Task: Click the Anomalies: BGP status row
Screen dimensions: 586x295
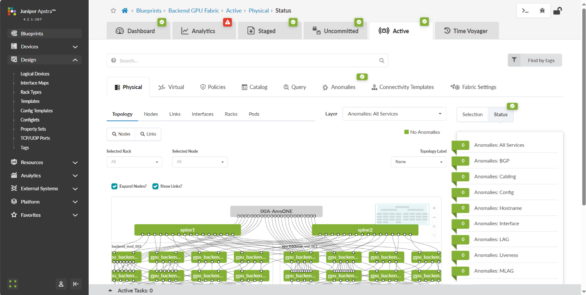Action: [505, 161]
